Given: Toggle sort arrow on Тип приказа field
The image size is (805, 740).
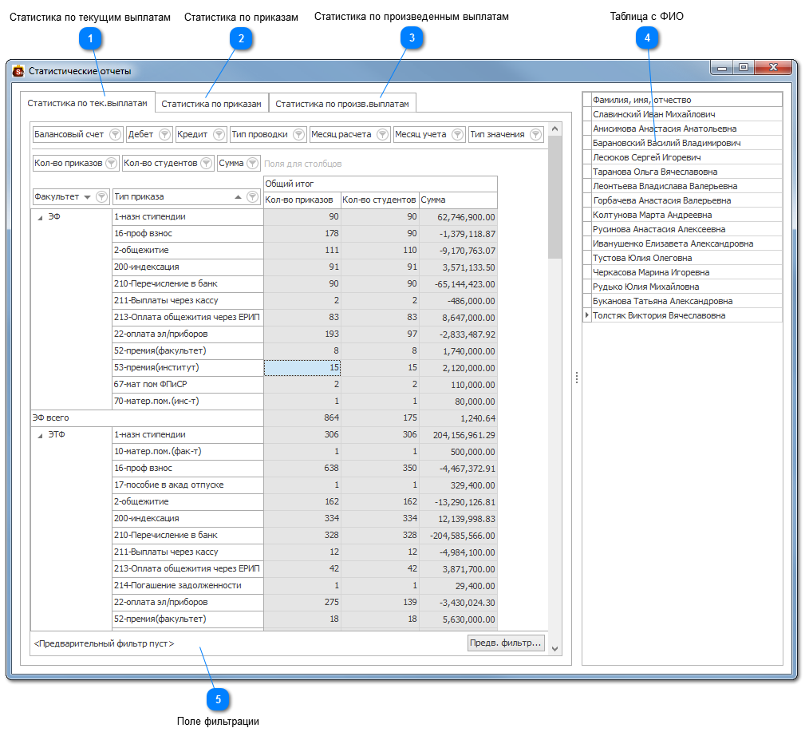Looking at the screenshot, I should tap(239, 197).
